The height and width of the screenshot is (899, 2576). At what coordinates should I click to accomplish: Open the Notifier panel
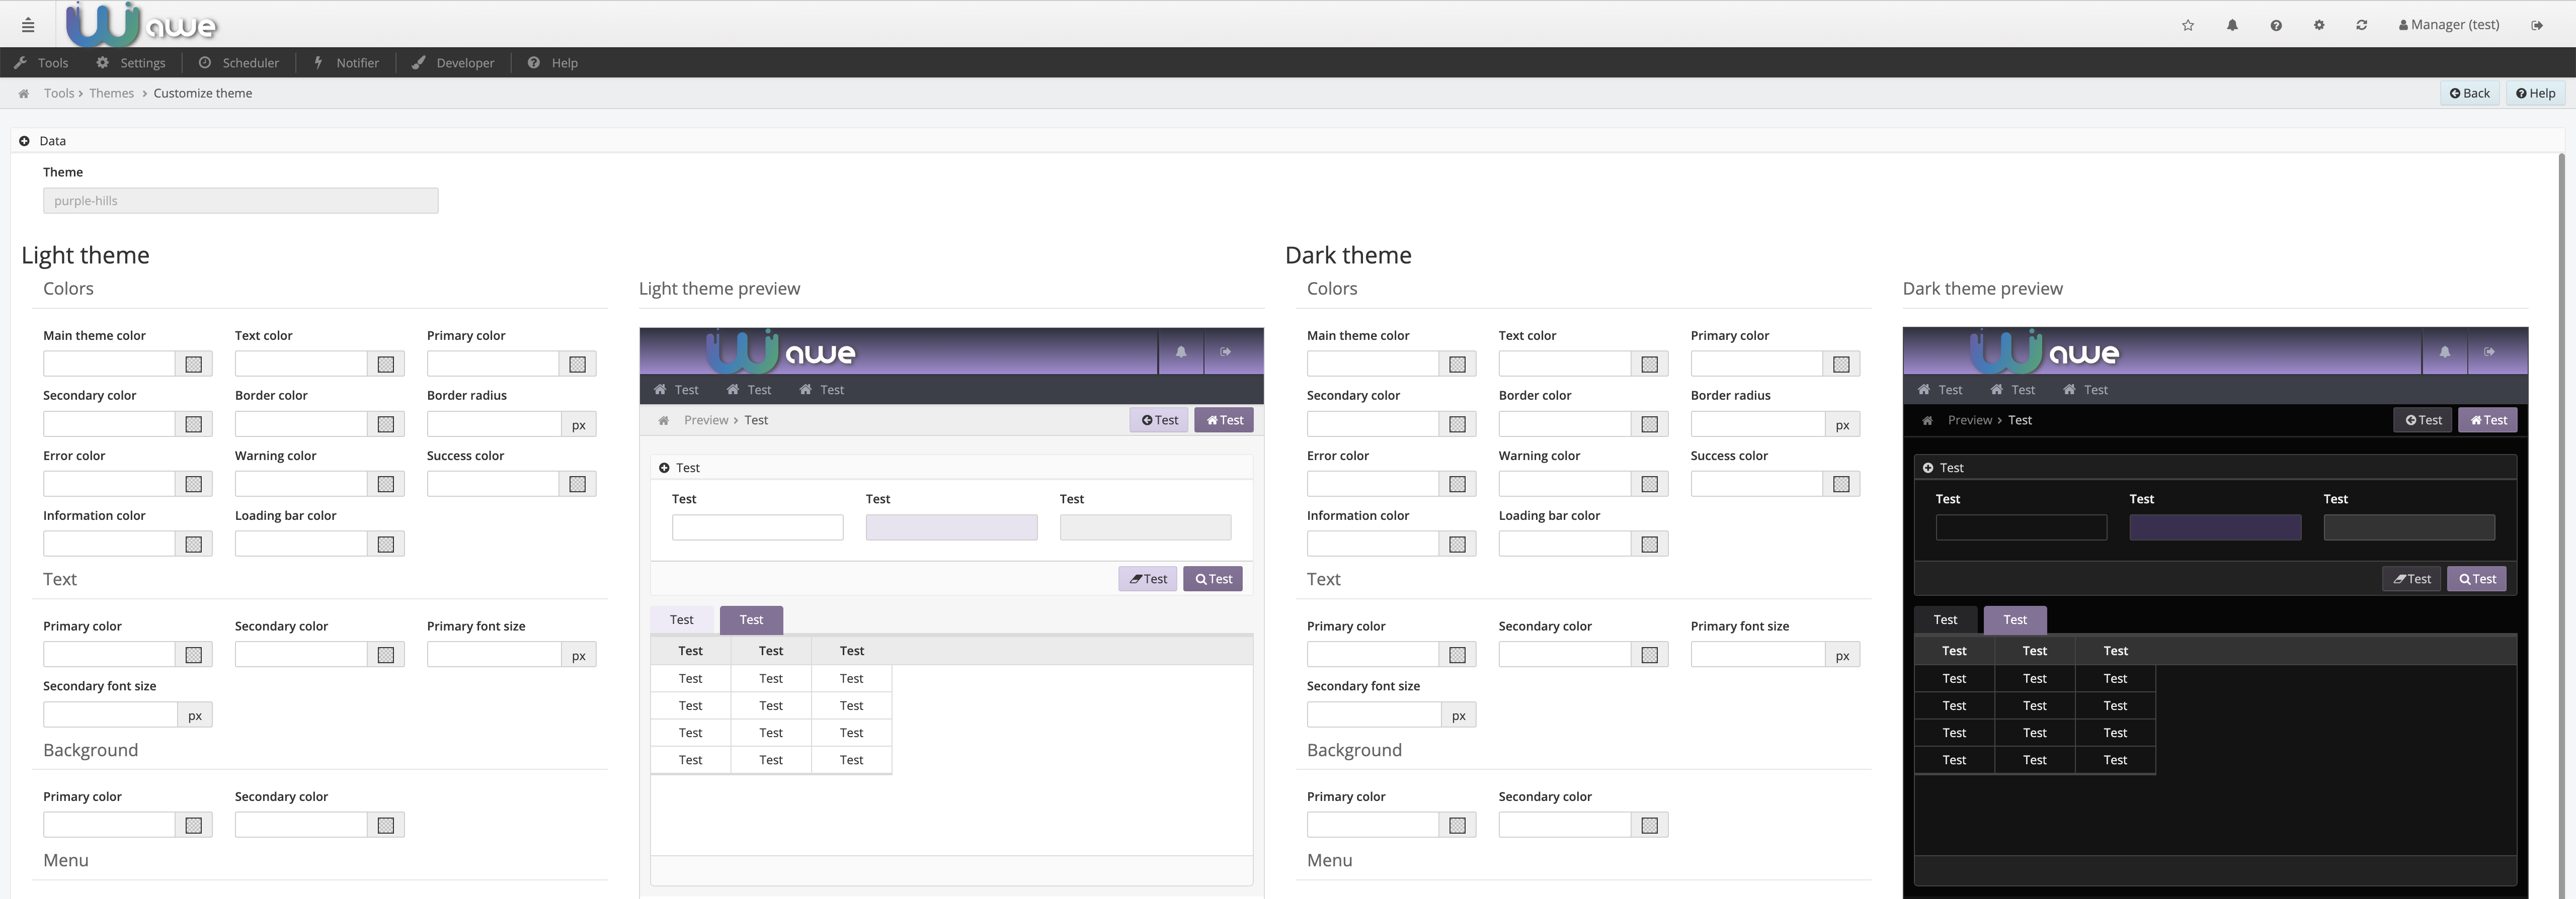(x=345, y=62)
